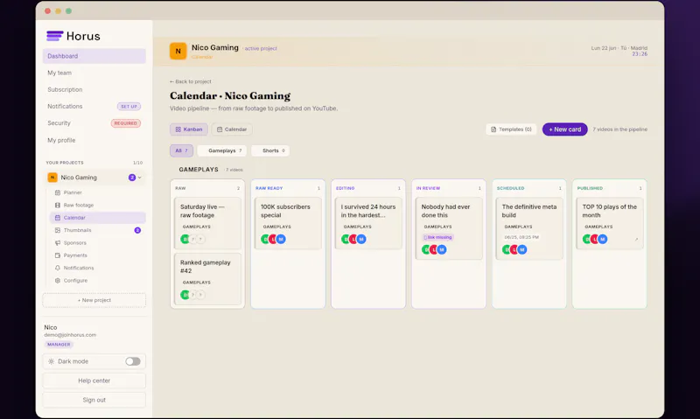Click the '7 videos in the pipeline' text
The width and height of the screenshot is (700, 419).
(x=619, y=129)
